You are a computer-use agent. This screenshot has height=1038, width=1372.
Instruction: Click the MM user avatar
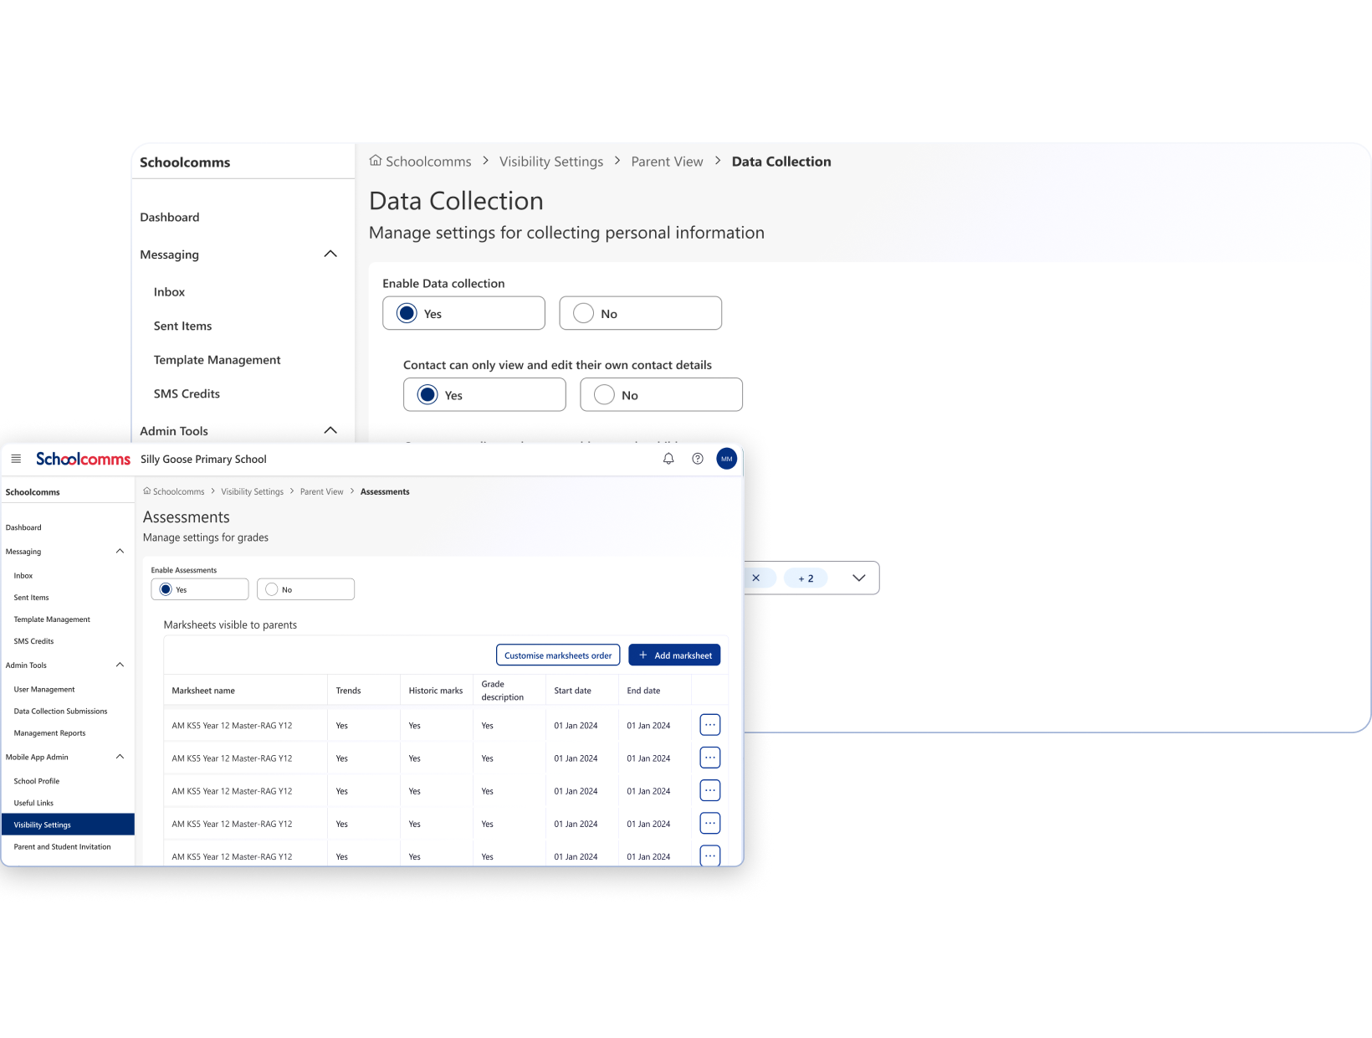727,459
